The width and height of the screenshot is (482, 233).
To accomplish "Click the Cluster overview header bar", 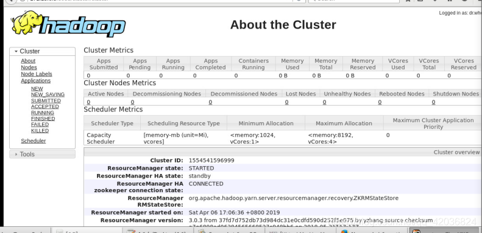I will (283, 152).
